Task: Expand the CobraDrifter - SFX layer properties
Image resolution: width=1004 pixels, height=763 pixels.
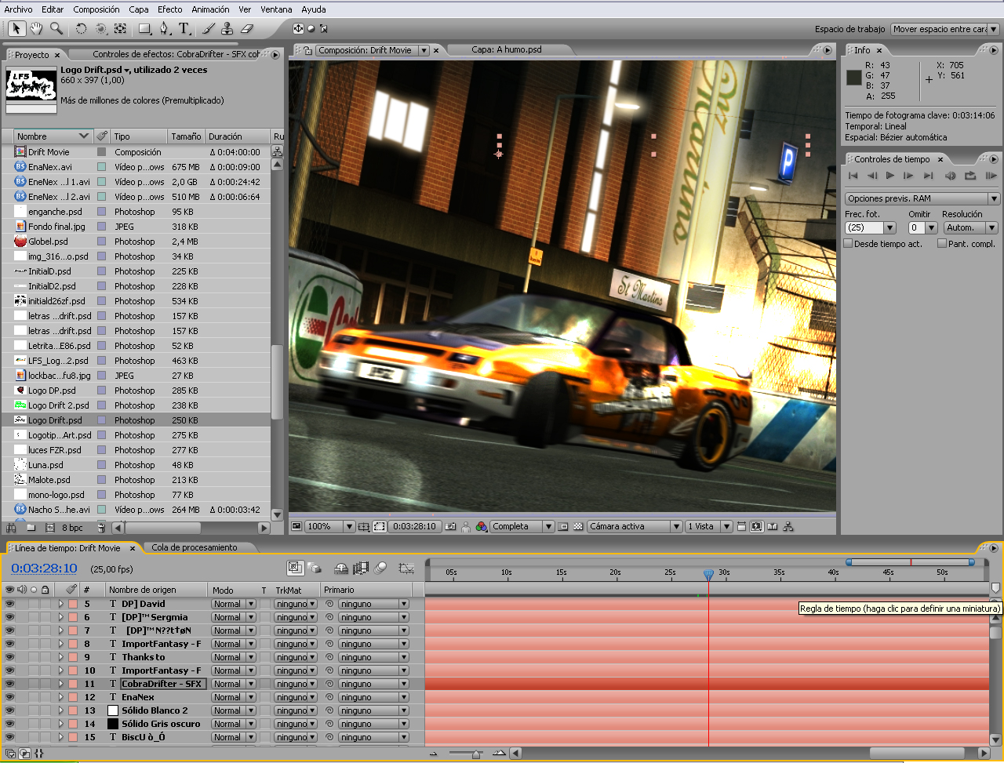Action: (x=60, y=684)
